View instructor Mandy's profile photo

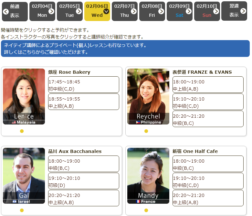(x=148, y=176)
